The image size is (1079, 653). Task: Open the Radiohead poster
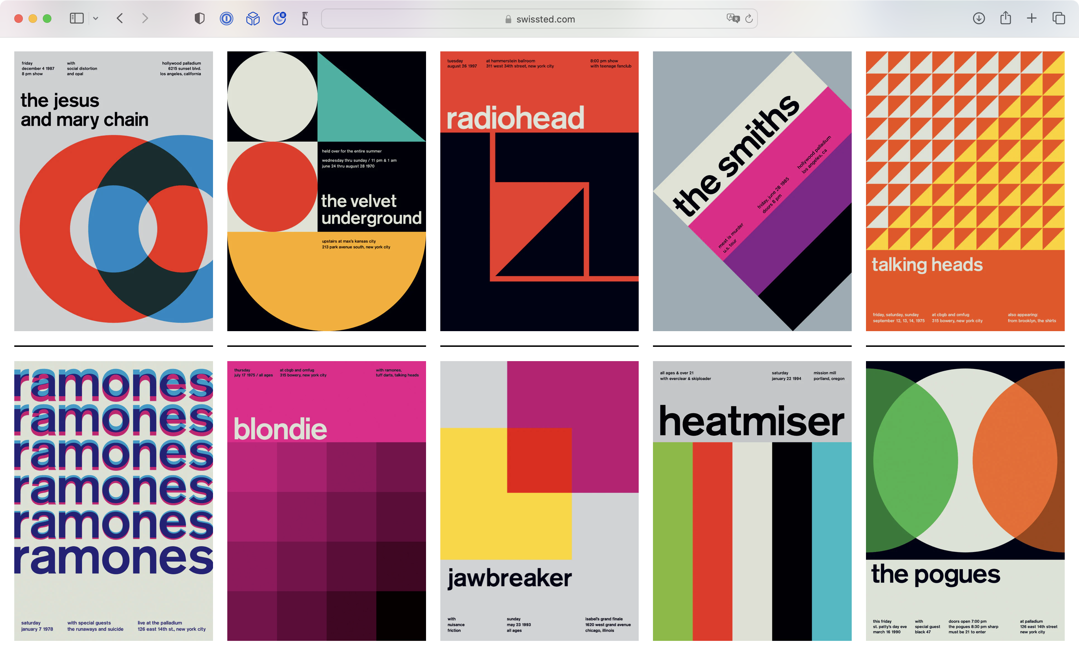(539, 191)
